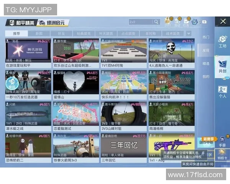Open the 欢乐谷过山车 map thumbnail
Image resolution: width=230 pixels, height=184 pixels.
tap(76, 51)
